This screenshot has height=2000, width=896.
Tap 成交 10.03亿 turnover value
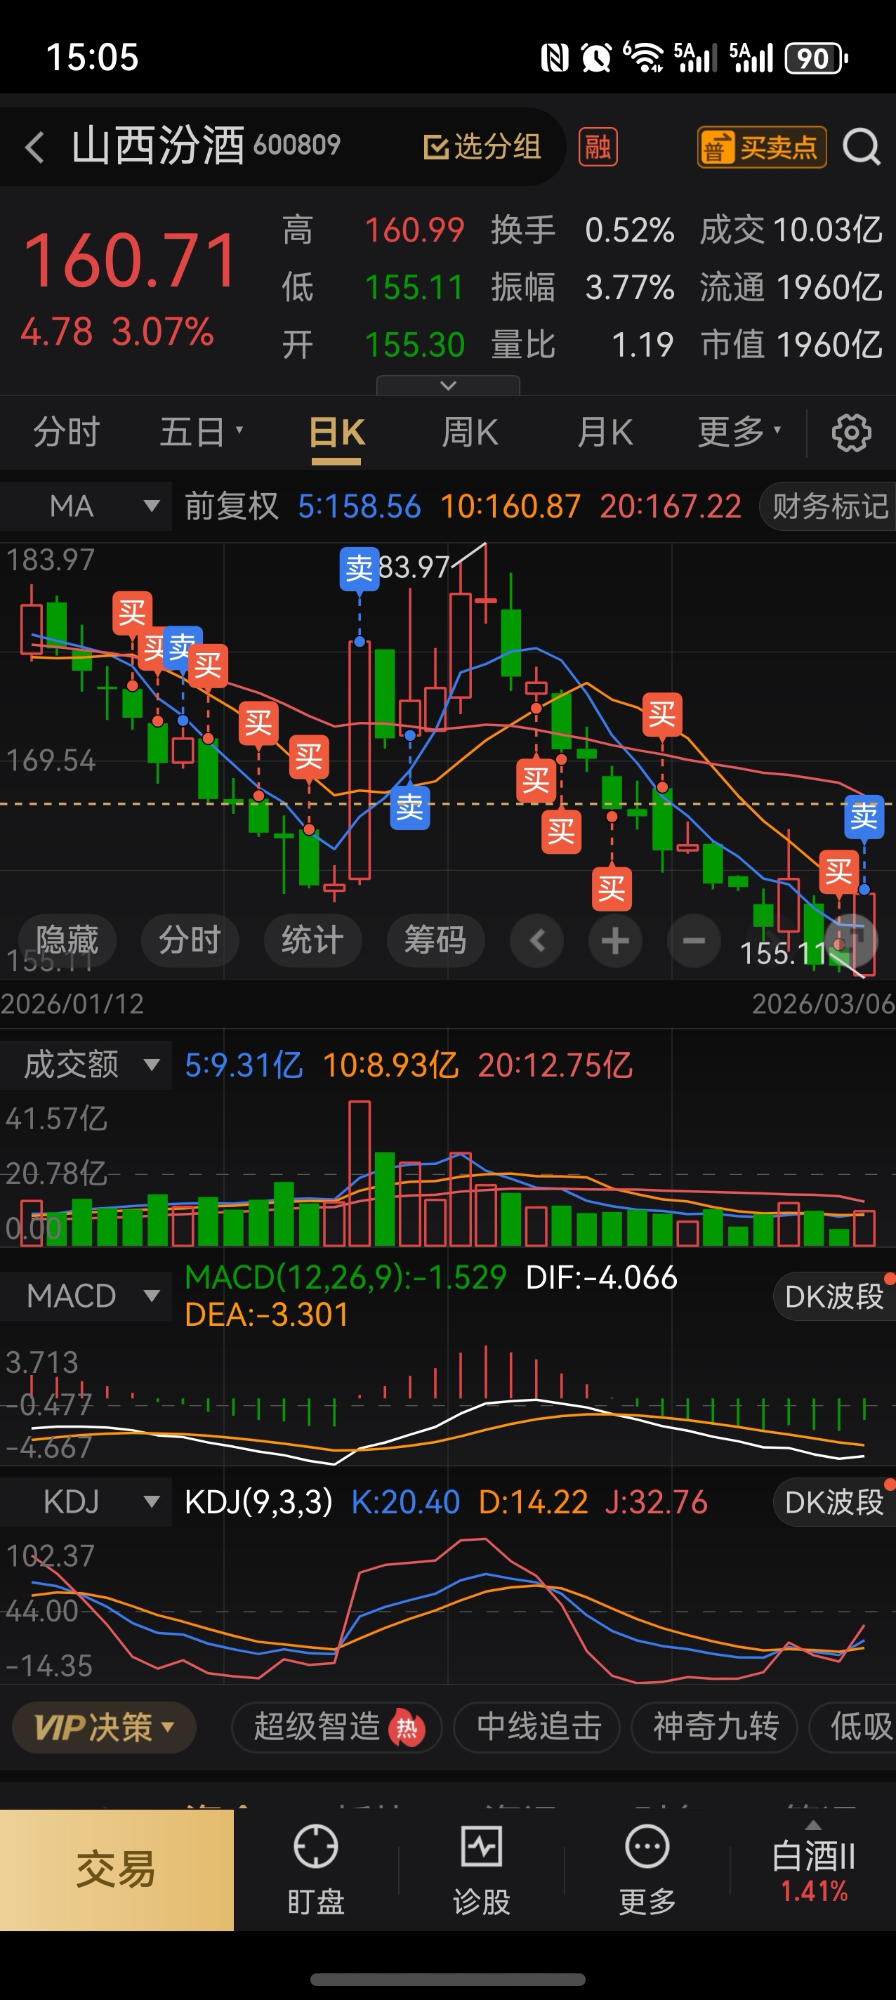[x=791, y=230]
